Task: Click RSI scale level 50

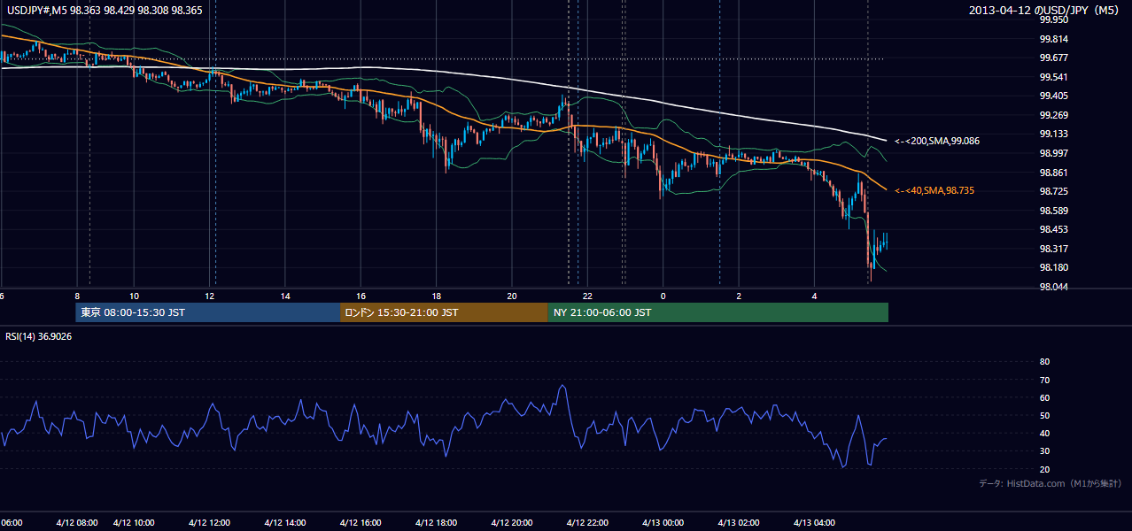Action: coord(1044,415)
